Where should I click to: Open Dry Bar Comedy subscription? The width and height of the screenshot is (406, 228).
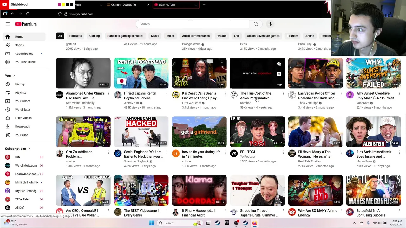point(24,191)
